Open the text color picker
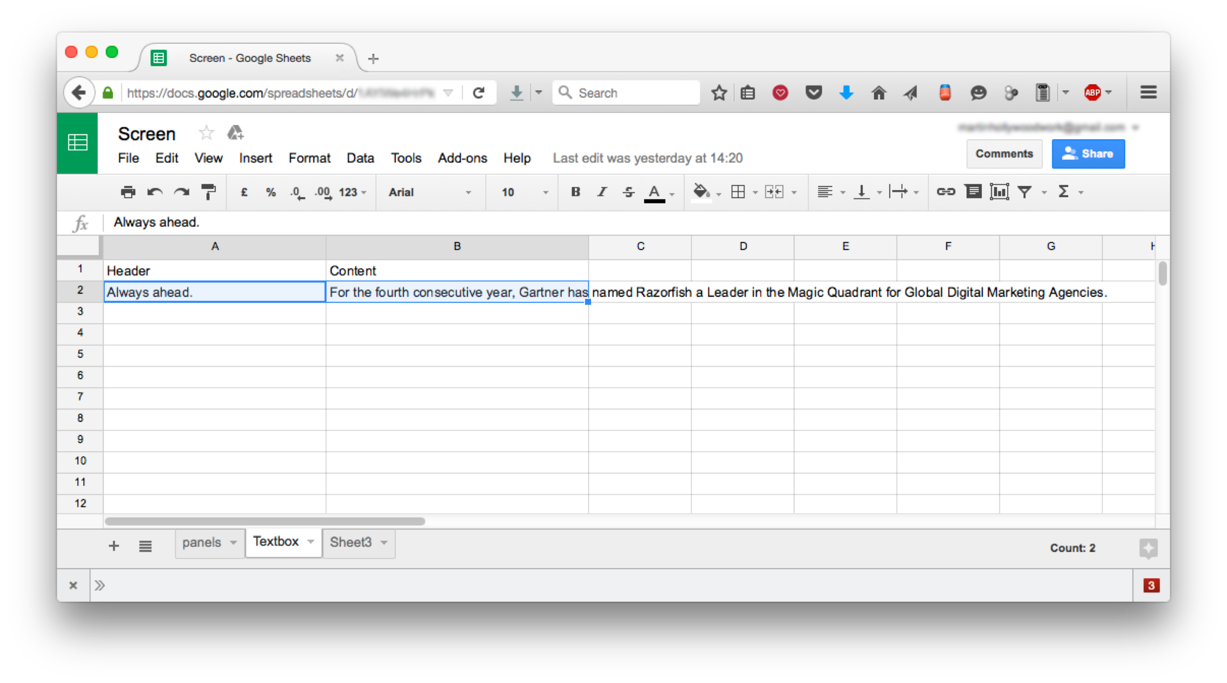Viewport: 1227px width, 683px height. click(x=654, y=193)
